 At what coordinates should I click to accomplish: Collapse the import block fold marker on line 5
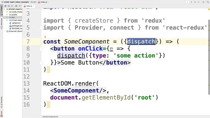point(41,28)
